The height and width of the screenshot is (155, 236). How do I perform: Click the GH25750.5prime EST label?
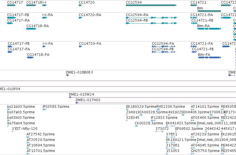click(x=205, y=151)
